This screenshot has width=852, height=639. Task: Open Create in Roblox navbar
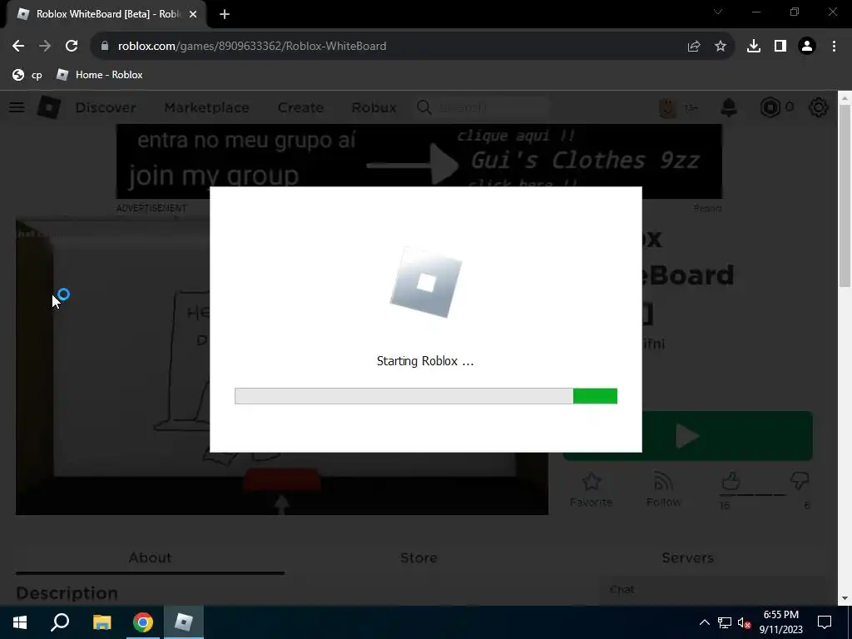coord(300,107)
